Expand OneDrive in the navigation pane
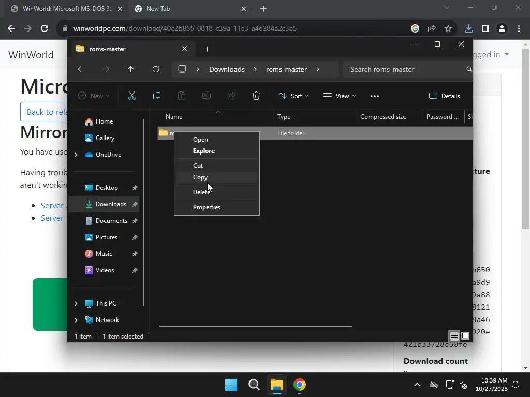 [x=76, y=155]
